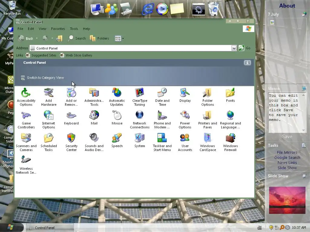The image size is (310, 232).
Task: Open the View menu
Action: pyautogui.click(x=42, y=29)
